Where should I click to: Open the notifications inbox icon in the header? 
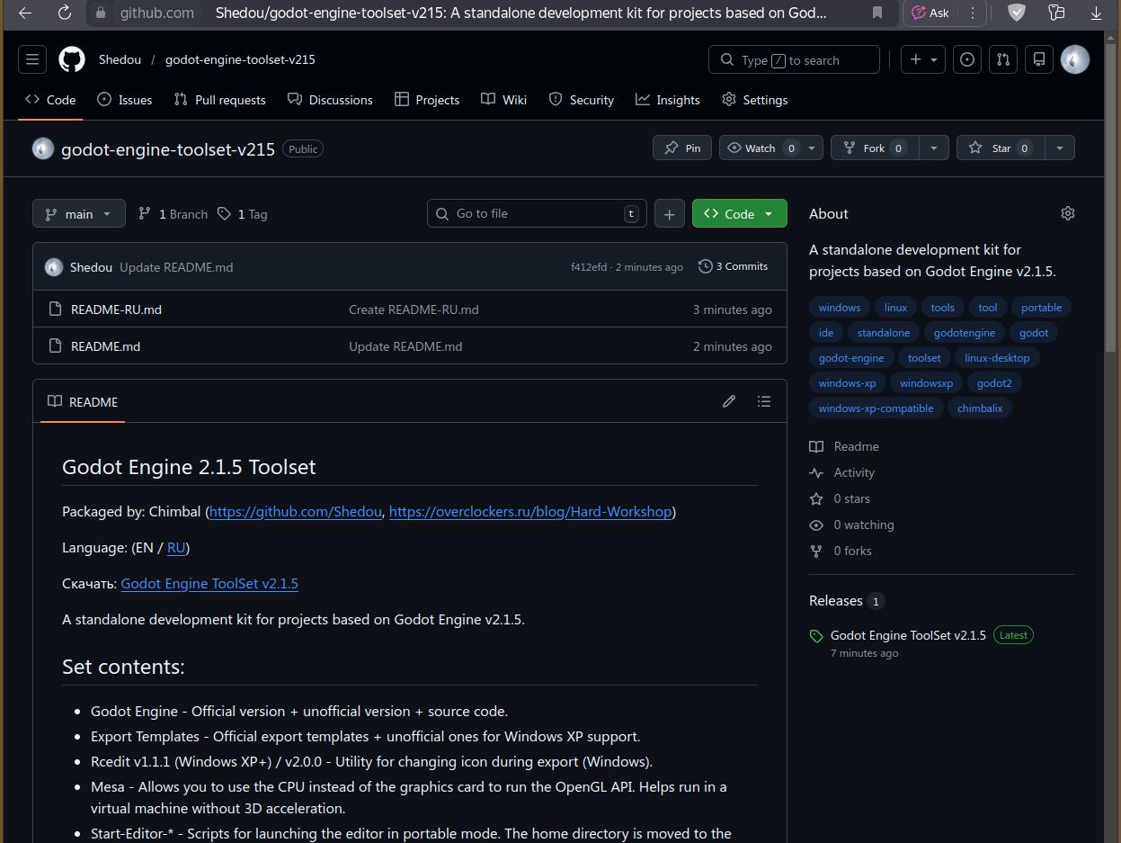1038,59
